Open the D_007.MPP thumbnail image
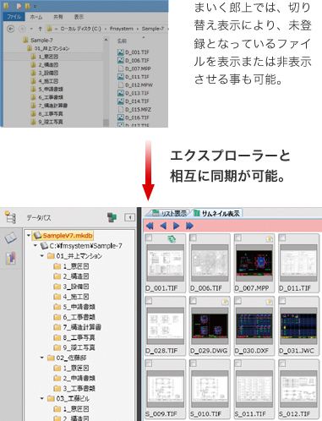The height and width of the screenshot is (421, 322). click(x=254, y=263)
